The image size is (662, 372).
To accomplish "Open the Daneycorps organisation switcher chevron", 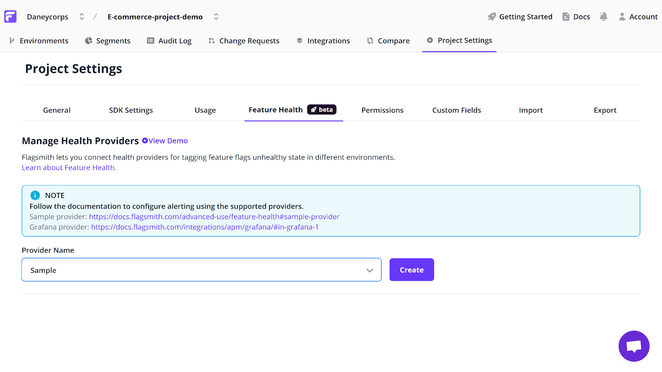I will [82, 17].
